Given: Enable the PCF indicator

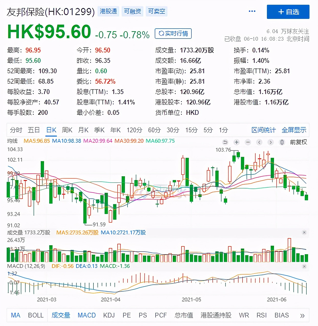Looking at the screenshot, I should coord(161,315).
